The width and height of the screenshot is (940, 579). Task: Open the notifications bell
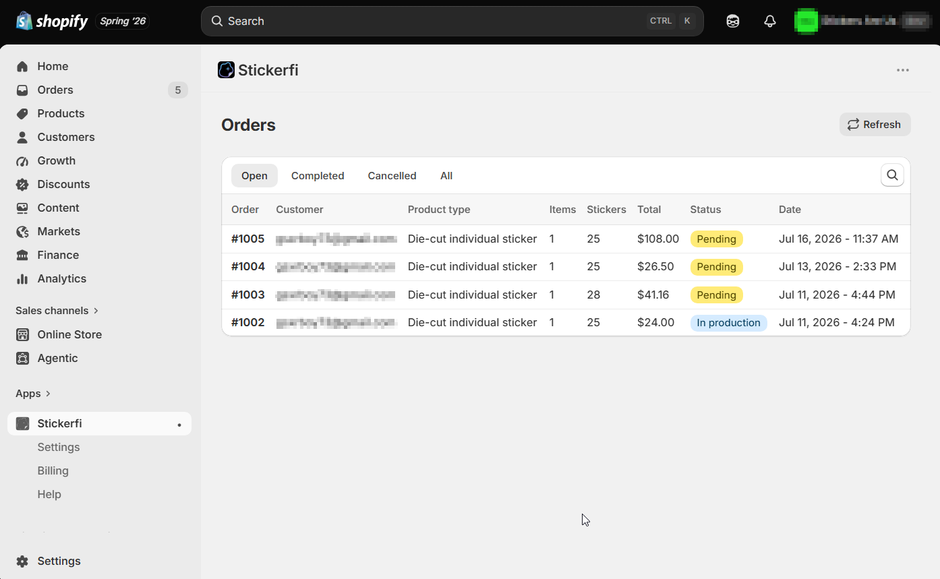pos(770,21)
